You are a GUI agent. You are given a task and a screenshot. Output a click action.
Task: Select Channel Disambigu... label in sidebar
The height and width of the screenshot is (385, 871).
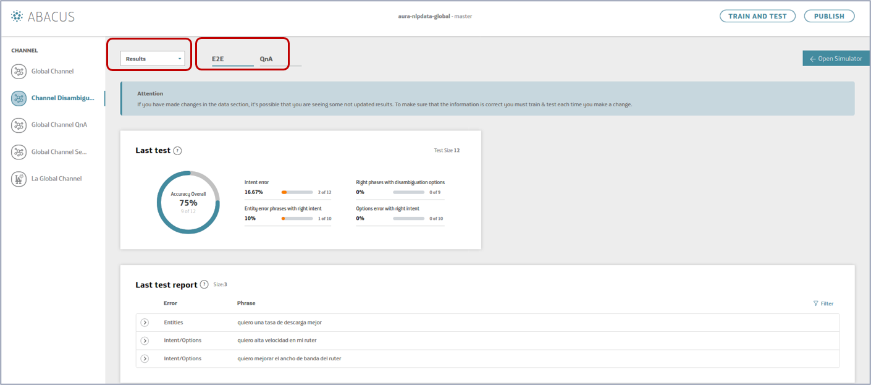63,98
